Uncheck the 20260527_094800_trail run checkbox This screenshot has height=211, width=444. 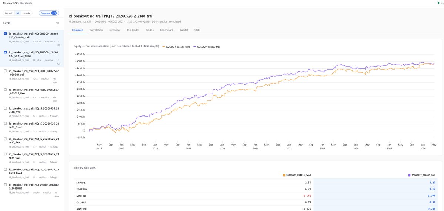(x=6, y=34)
